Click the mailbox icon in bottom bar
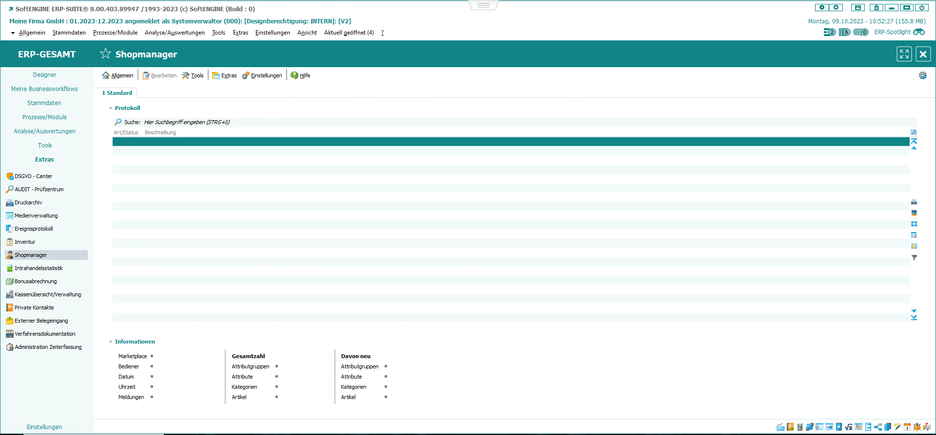The height and width of the screenshot is (435, 936). tap(927, 427)
